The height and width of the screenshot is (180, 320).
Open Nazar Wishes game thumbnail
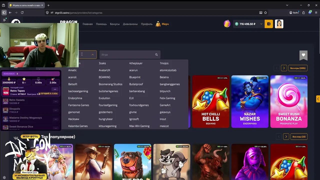click(250, 101)
